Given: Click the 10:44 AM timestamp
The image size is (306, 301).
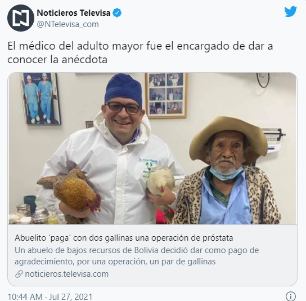Looking at the screenshot, I should [x=25, y=296].
